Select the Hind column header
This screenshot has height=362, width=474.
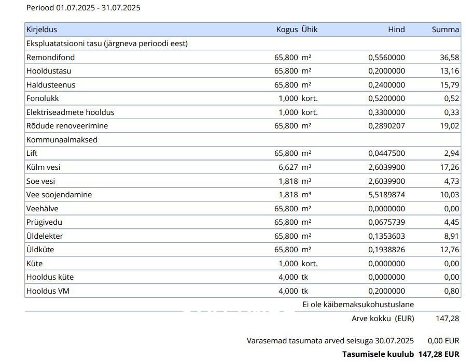pos(396,30)
